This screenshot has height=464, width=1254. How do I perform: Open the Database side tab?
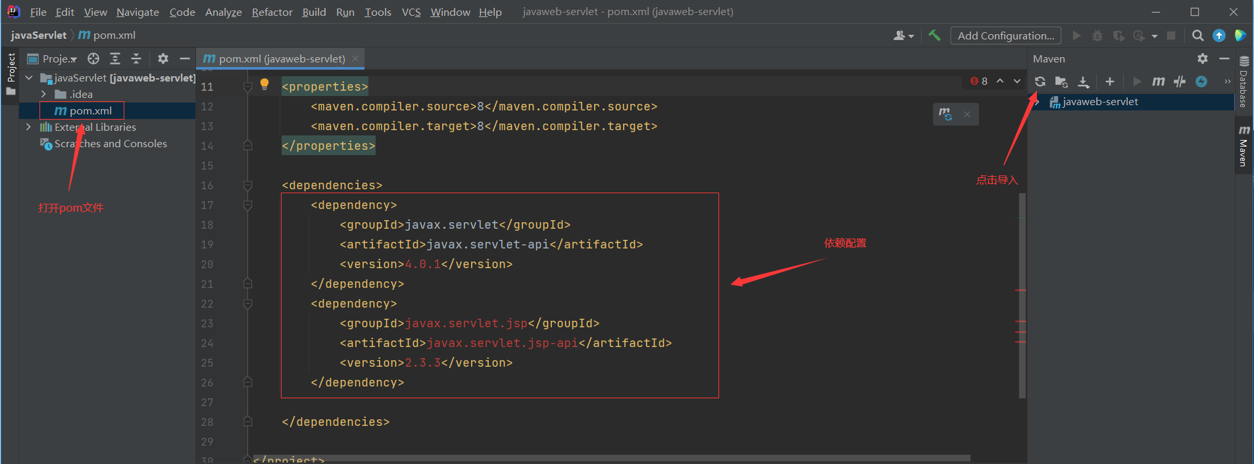pyautogui.click(x=1244, y=81)
